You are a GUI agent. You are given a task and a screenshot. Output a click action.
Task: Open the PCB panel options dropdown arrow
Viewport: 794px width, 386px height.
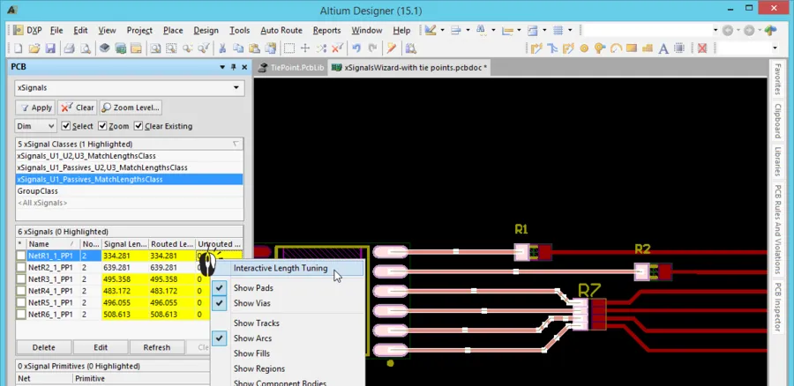click(222, 67)
